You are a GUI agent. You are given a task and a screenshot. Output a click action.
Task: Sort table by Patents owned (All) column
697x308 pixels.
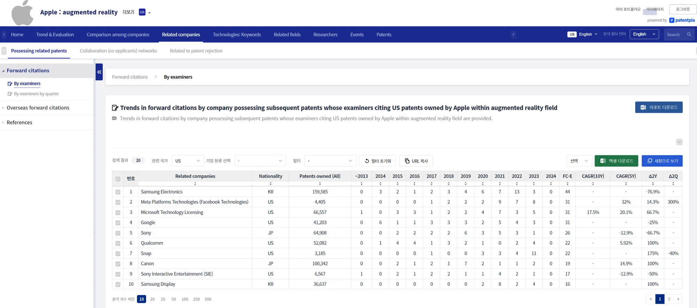pyautogui.click(x=320, y=184)
